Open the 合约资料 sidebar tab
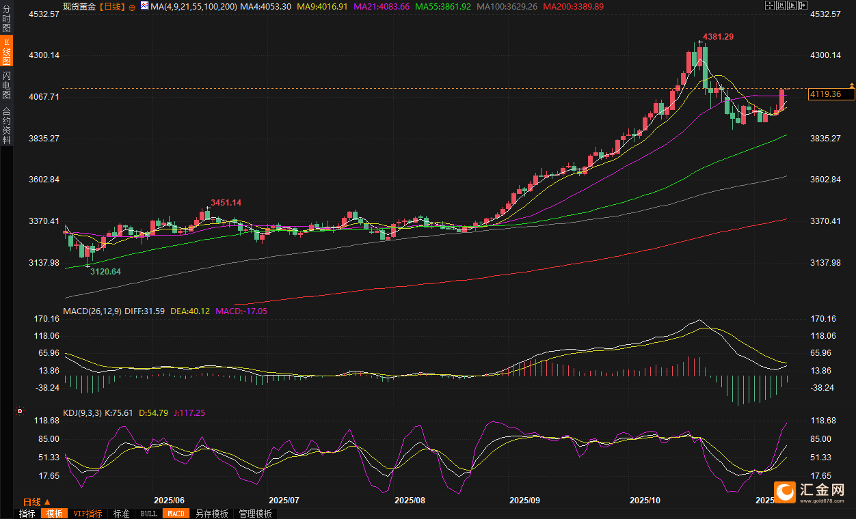The width and height of the screenshot is (856, 519). click(x=6, y=125)
